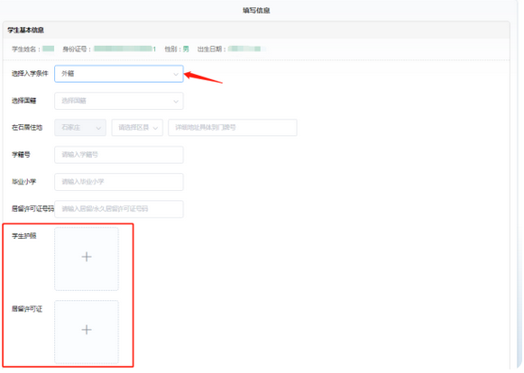Click the 在石居住地 field label
Viewport: 524px width, 373px height.
coord(27,127)
